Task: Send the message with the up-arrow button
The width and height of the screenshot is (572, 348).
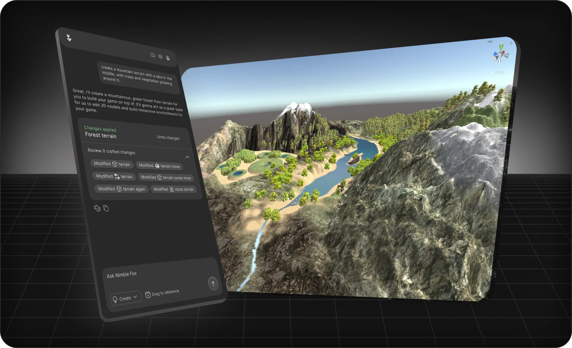Action: pyautogui.click(x=213, y=283)
